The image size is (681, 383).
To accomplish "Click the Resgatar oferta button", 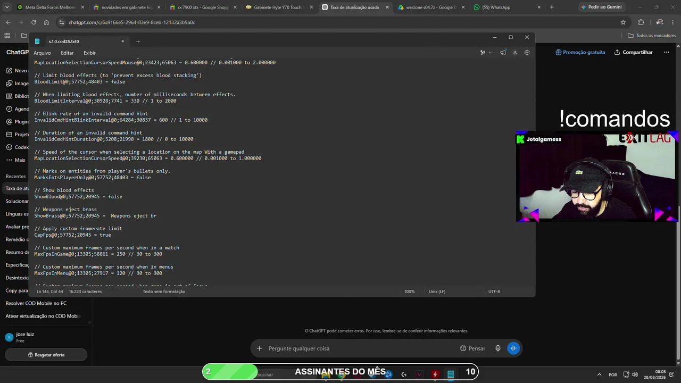I will point(46,355).
